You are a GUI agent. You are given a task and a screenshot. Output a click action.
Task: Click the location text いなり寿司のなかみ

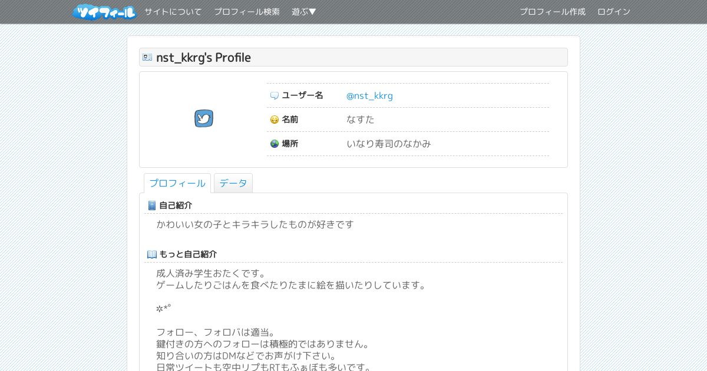(x=389, y=144)
